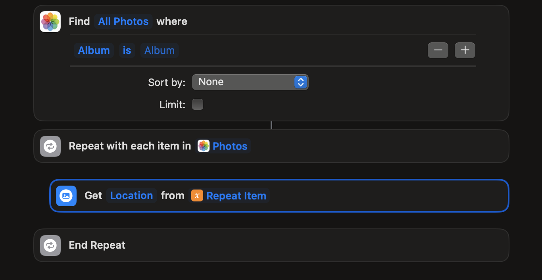The image size is (542, 280).
Task: Open the Sort by None dropdown
Action: point(250,82)
